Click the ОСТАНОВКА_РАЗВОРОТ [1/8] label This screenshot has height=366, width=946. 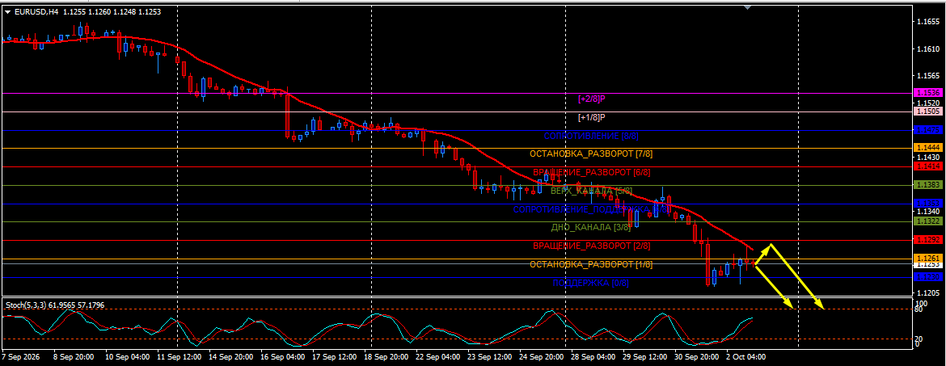tap(591, 264)
